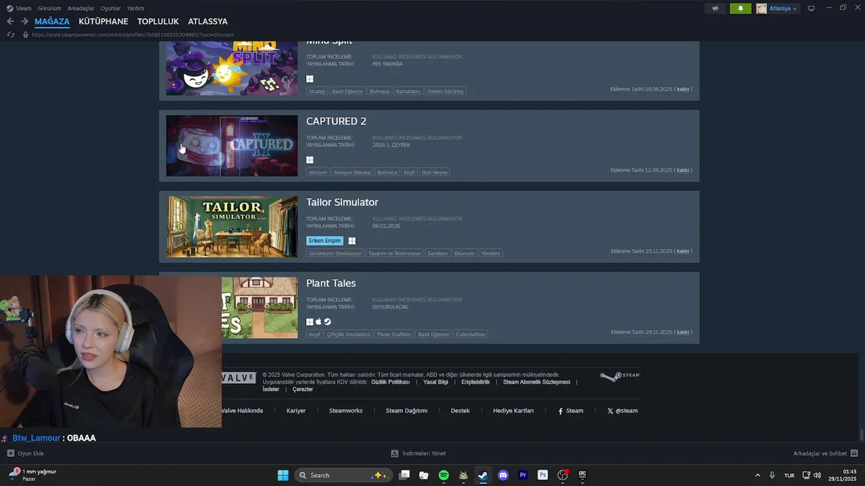Viewport: 865px width, 486px height.
Task: Reload the page with refresh icon
Action: tap(10, 34)
